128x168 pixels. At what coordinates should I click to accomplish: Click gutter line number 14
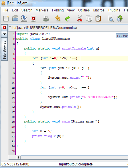click(x=13, y=98)
